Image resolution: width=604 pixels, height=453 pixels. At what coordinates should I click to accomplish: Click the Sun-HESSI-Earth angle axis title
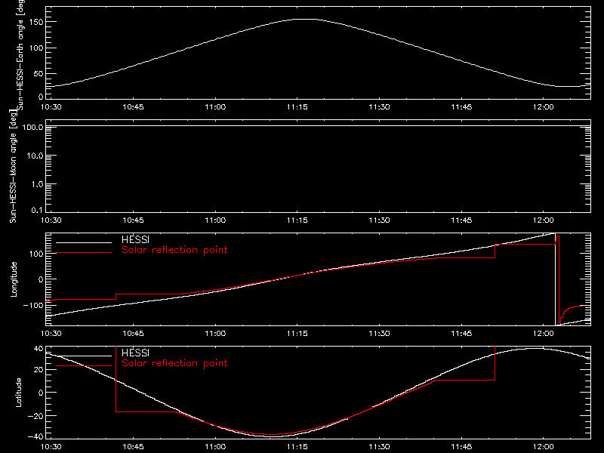click(x=20, y=54)
